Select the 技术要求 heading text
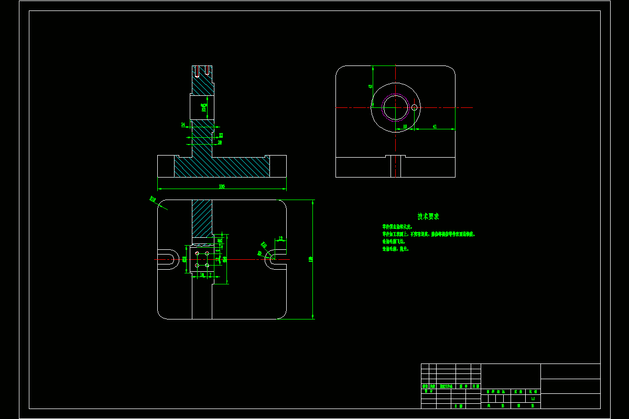Viewport: 629px width, 419px height. [428, 216]
